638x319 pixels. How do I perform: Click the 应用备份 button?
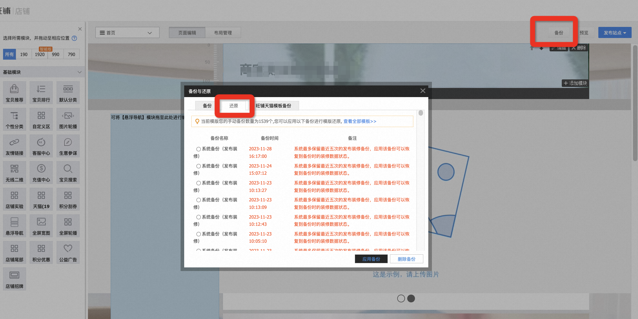click(371, 259)
